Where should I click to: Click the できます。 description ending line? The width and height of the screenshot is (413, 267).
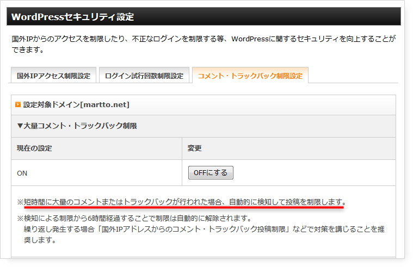pyautogui.click(x=28, y=50)
